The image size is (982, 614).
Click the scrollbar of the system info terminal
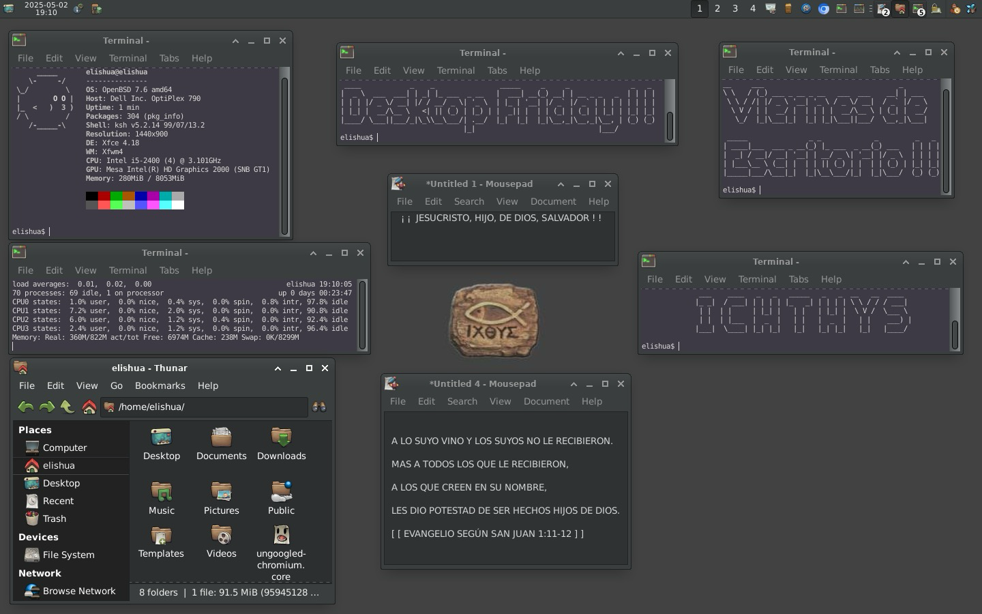click(x=284, y=151)
